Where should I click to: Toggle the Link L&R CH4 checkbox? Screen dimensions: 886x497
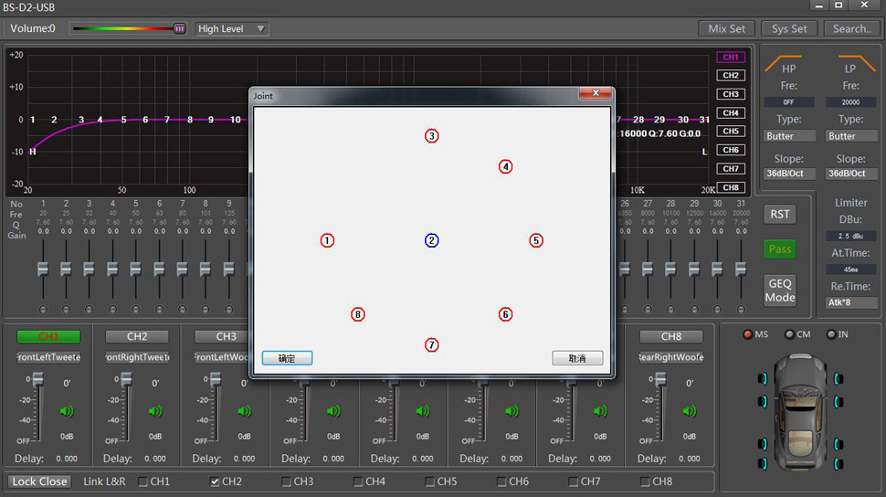pos(358,481)
